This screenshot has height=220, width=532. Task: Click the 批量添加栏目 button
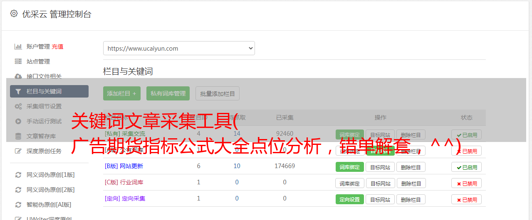[x=218, y=93]
